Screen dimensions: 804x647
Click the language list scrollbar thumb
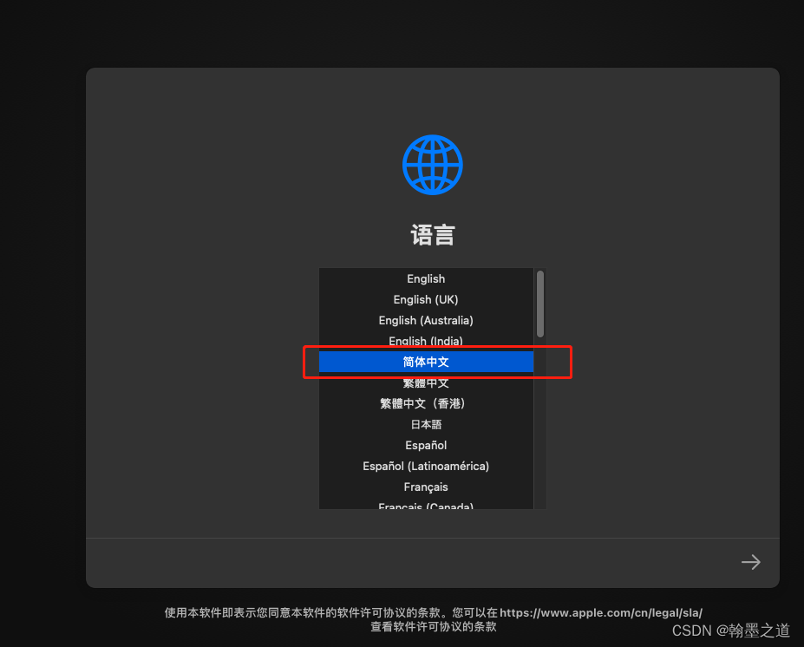(539, 304)
